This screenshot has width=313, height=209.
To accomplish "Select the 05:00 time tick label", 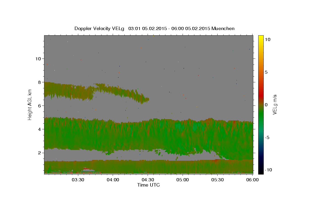I will pyautogui.click(x=183, y=180).
